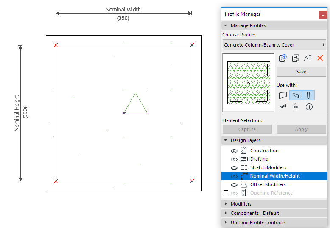Expand the Uniform Profile Contours section

226,222
